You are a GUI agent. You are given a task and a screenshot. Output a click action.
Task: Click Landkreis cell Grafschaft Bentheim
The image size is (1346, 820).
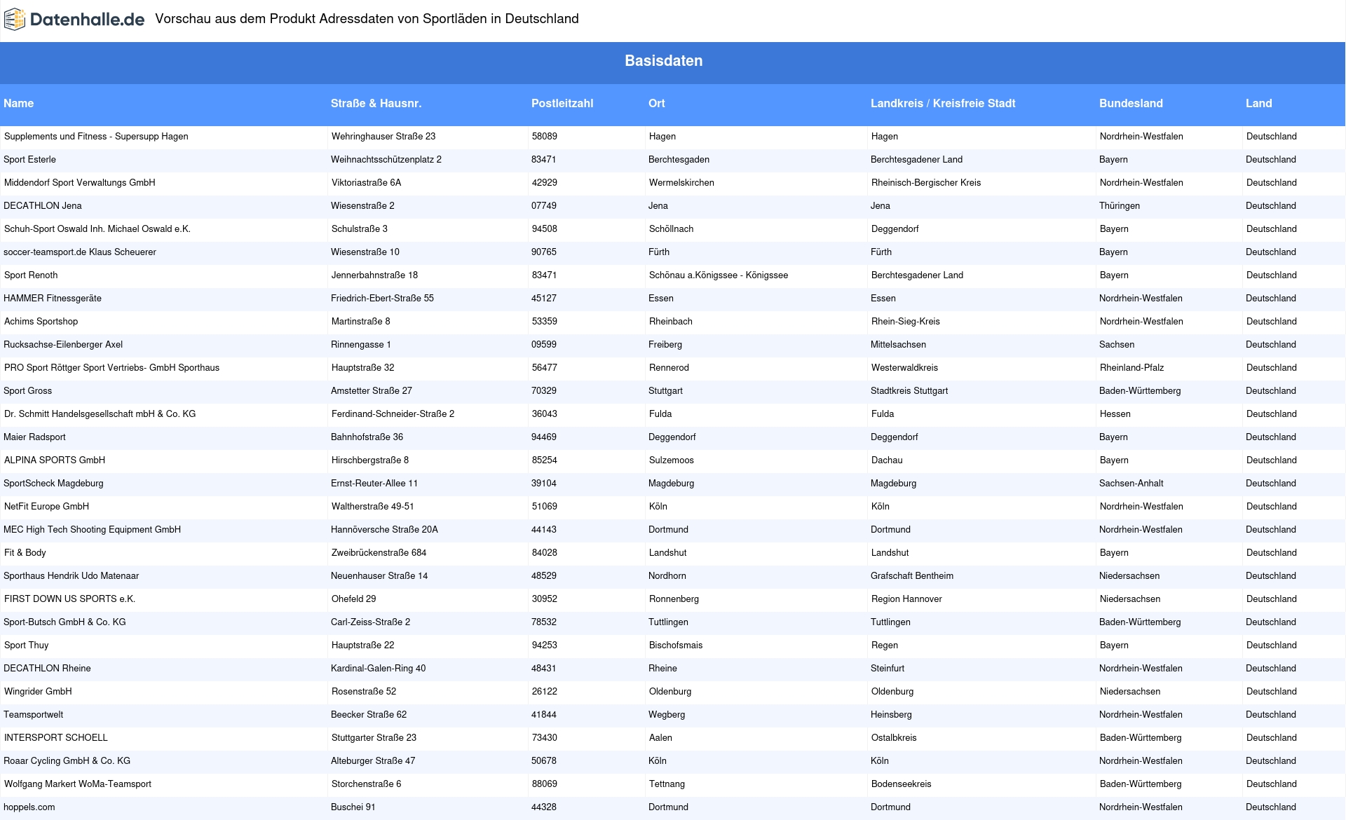(x=912, y=576)
